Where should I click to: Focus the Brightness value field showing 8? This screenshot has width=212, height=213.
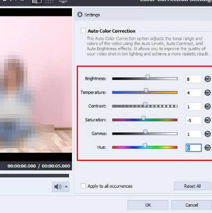pyautogui.click(x=194, y=79)
